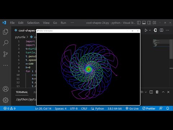Maximize the Python Turtle Graphics window
Viewport: 173px width, 130px height.
tap(132, 31)
